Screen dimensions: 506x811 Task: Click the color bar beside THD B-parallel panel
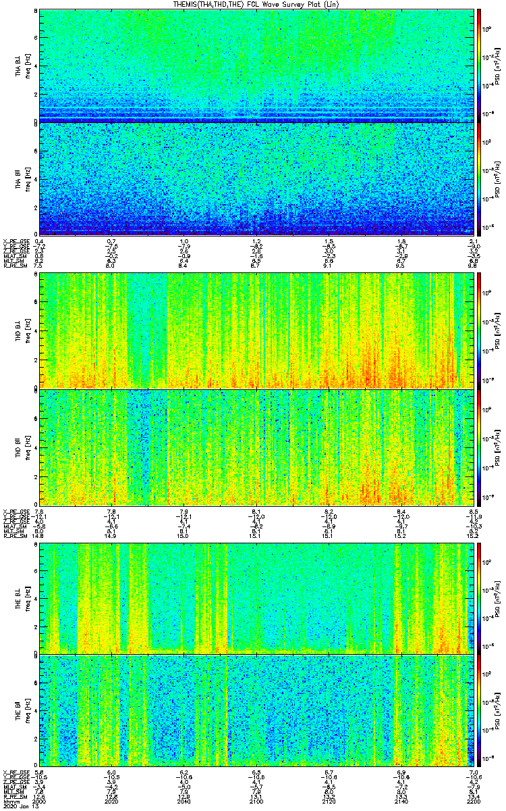click(480, 447)
